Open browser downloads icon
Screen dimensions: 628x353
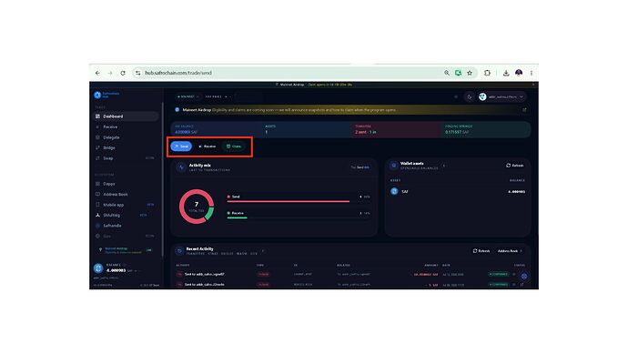point(506,73)
